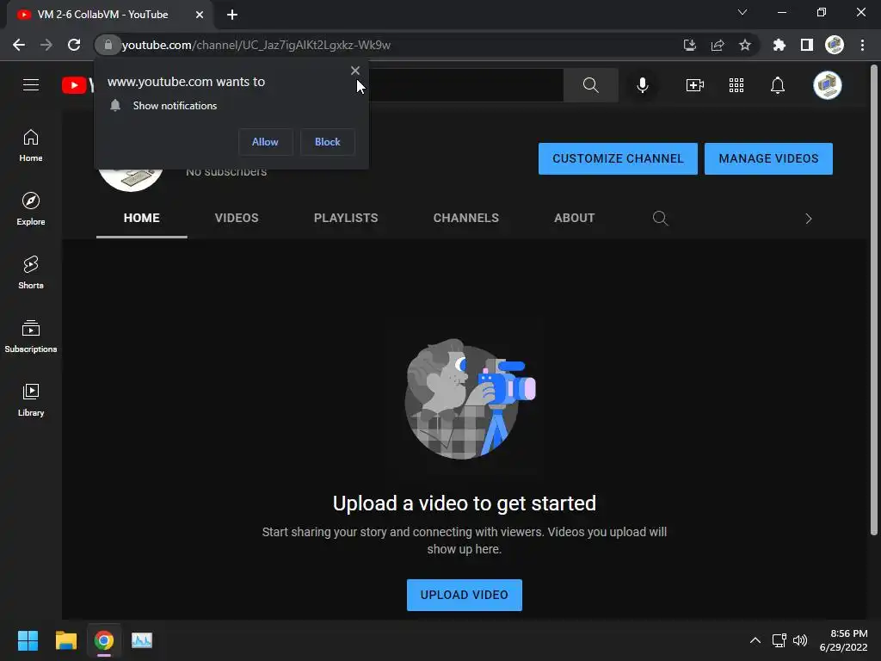This screenshot has height=661, width=881.
Task: Click the page vertical scrollbar
Action: [874, 300]
